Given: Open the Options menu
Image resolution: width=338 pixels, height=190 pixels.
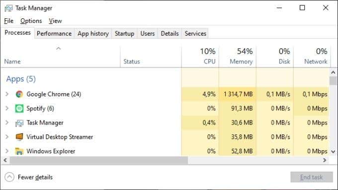Looking at the screenshot, I should (31, 21).
